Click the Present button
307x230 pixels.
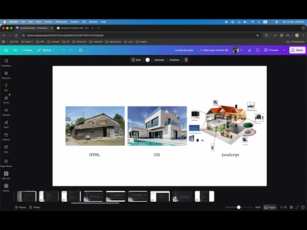(x=272, y=50)
